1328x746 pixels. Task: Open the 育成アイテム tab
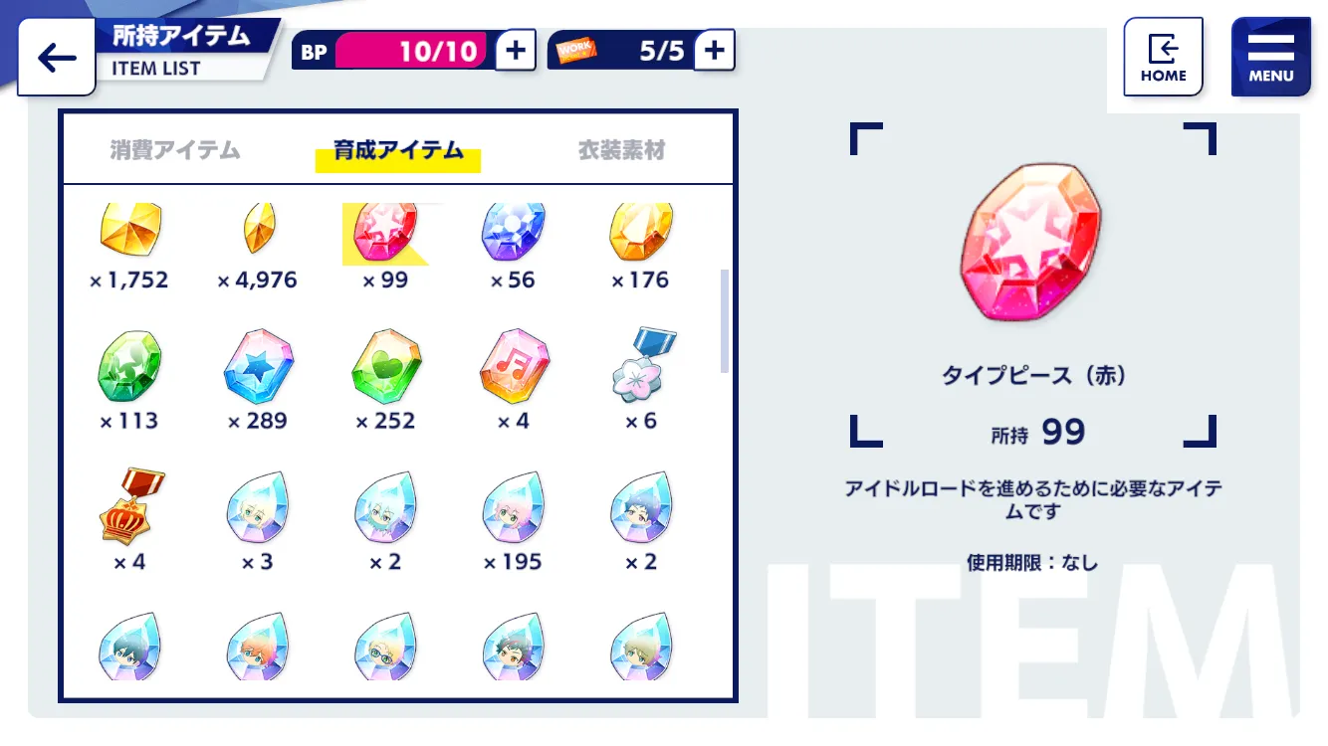click(398, 151)
